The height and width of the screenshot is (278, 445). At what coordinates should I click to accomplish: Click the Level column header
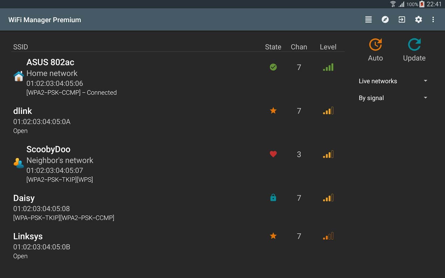pos(328,47)
